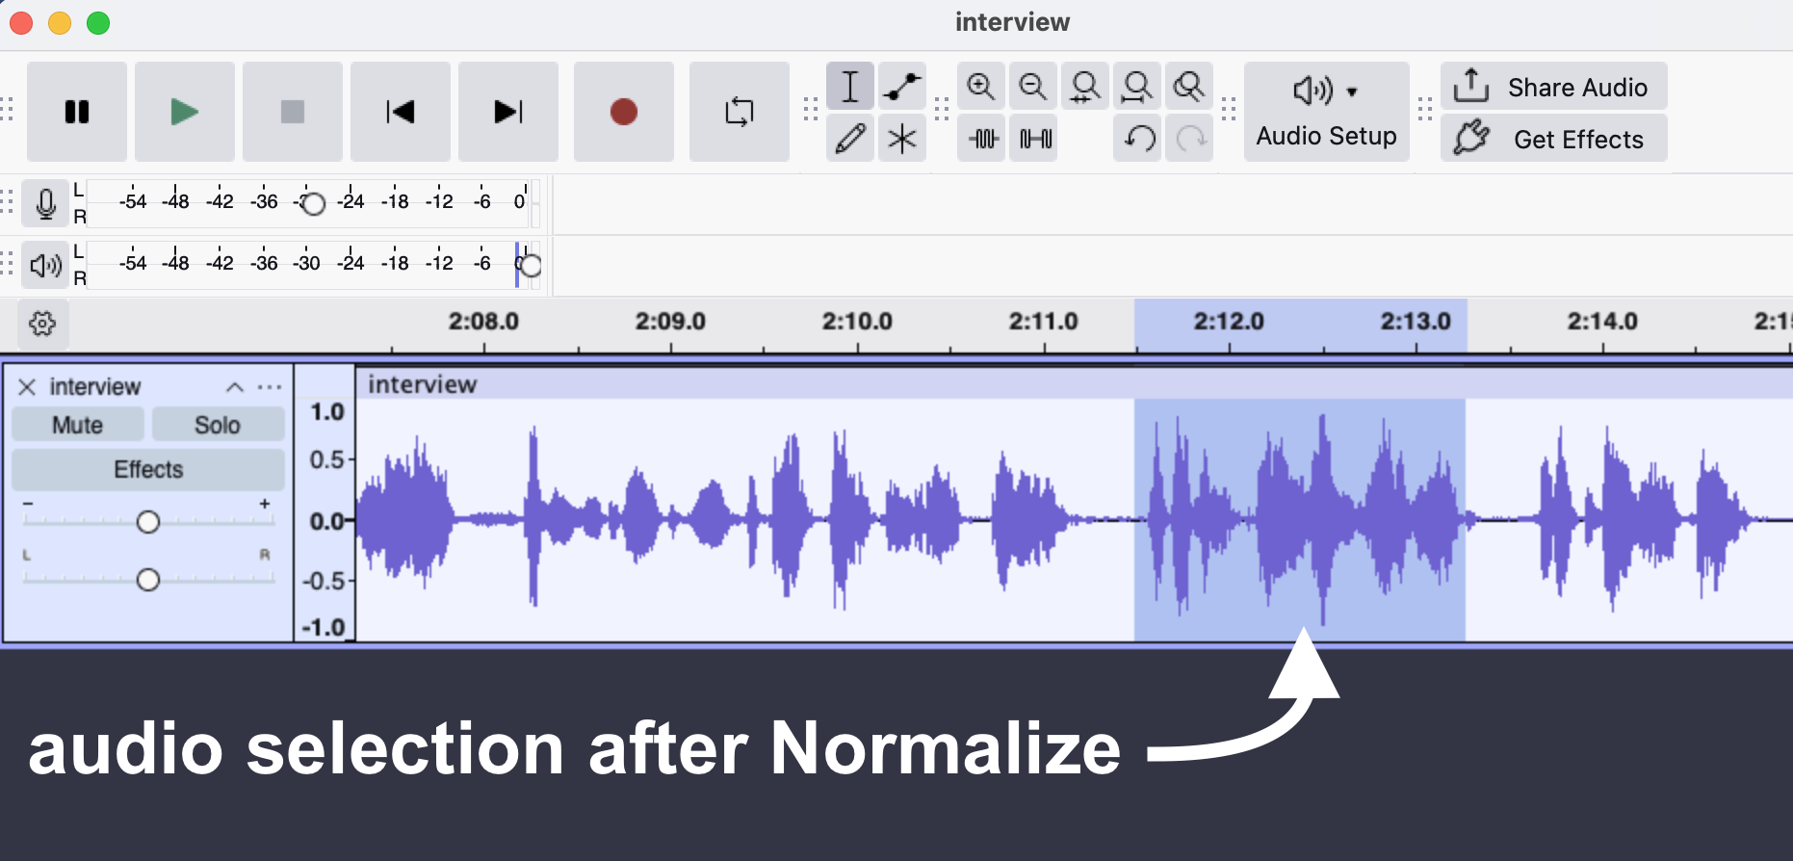Click the Zoom Out magnifier
Viewport: 1793px width, 861px height.
(1033, 87)
